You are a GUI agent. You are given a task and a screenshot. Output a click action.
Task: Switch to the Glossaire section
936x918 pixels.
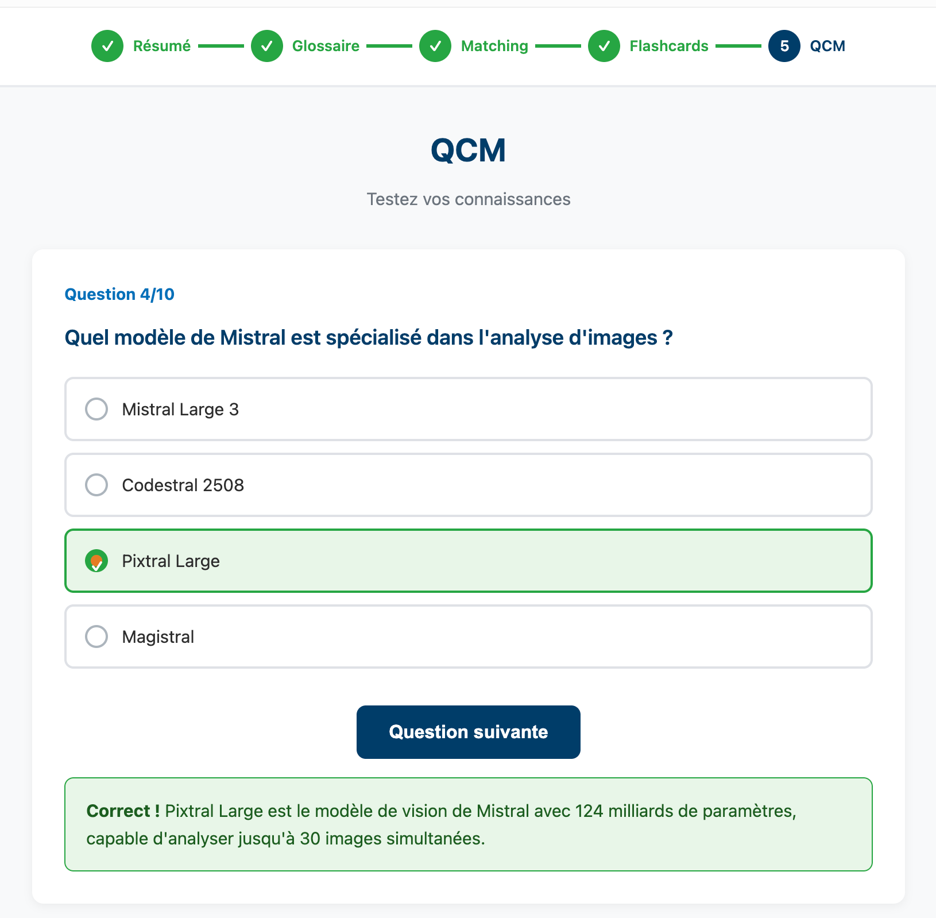pos(326,46)
